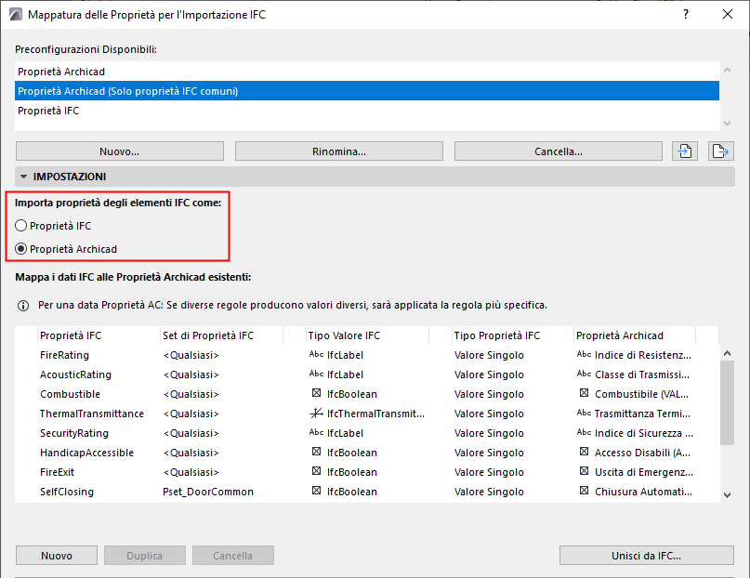Screen dimensions: 750x578
Task: Select the Proprietà IFC radio button
Action: click(x=21, y=226)
